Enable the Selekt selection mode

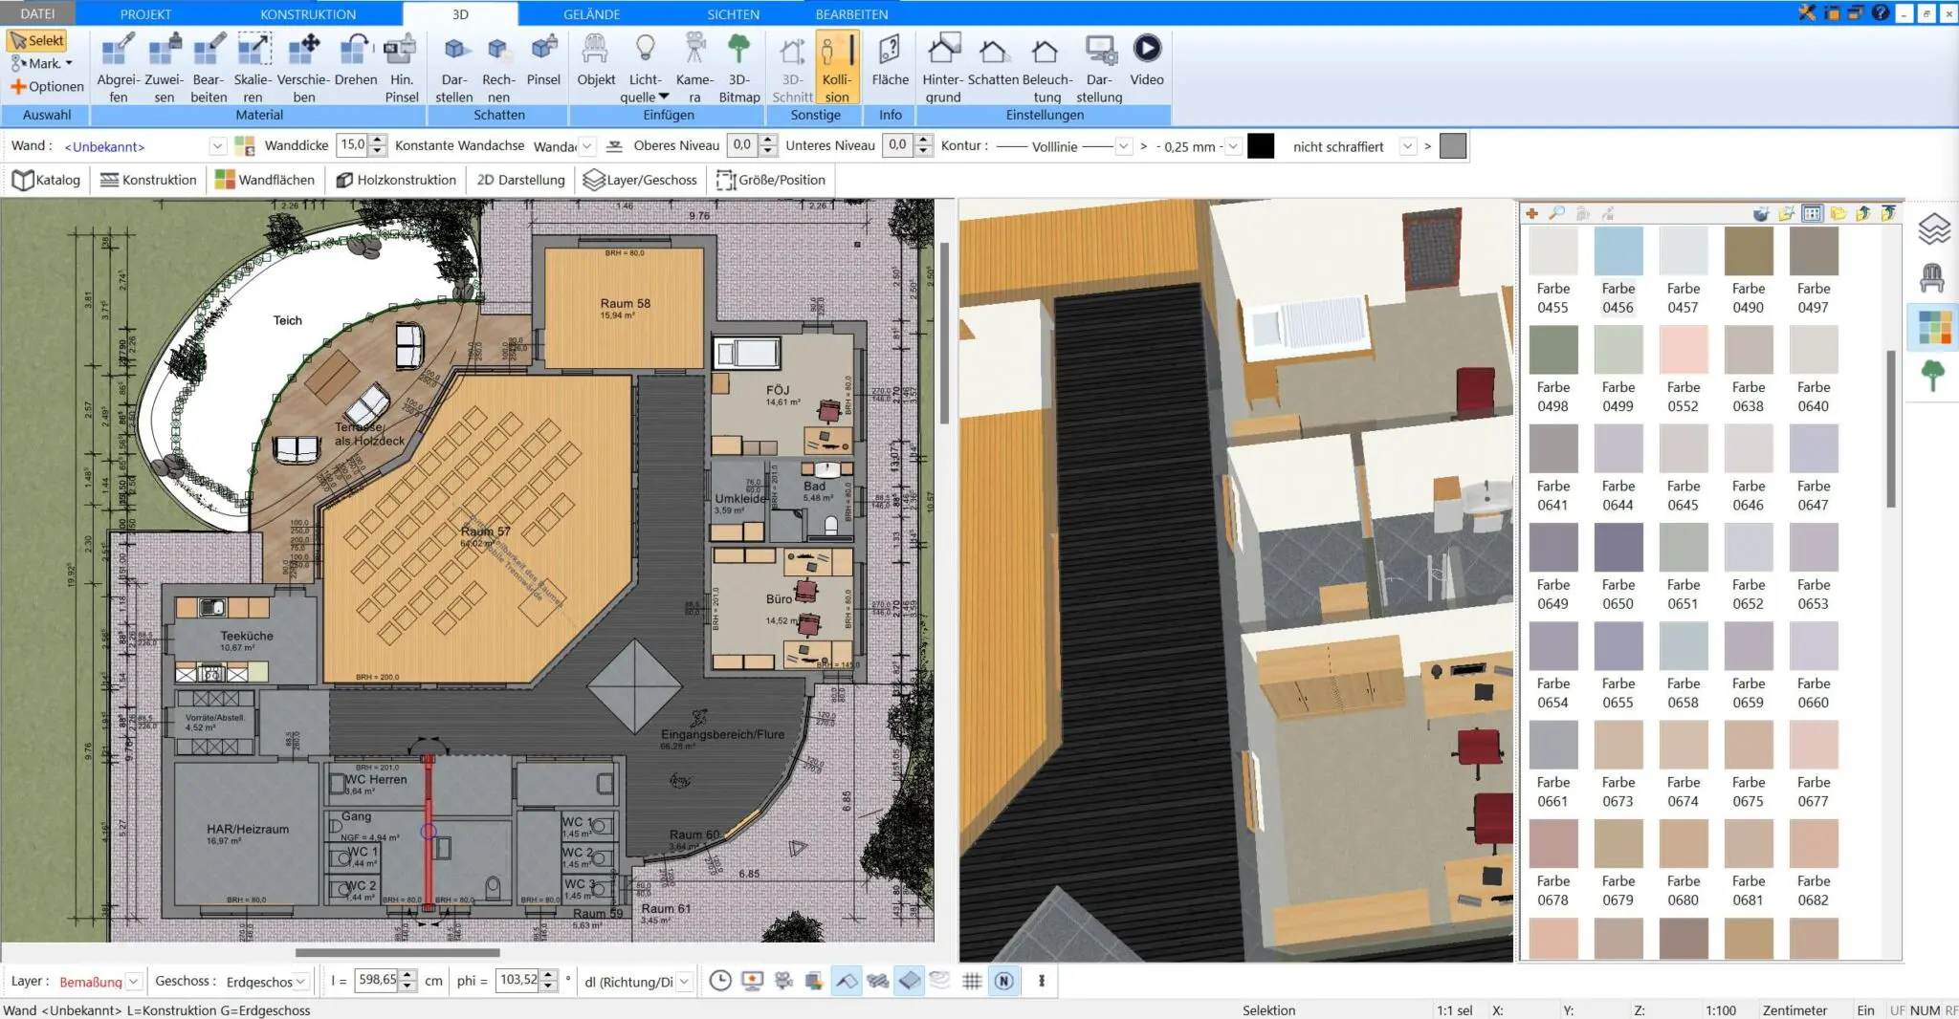pos(38,40)
